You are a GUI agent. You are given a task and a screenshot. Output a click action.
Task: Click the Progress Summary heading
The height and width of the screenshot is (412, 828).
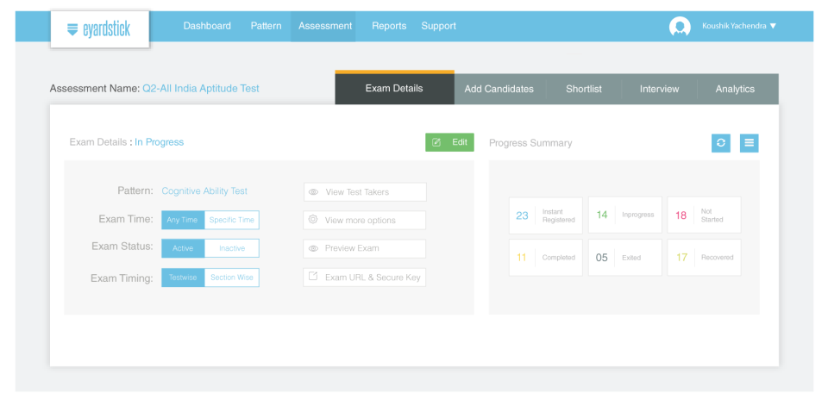pos(530,143)
